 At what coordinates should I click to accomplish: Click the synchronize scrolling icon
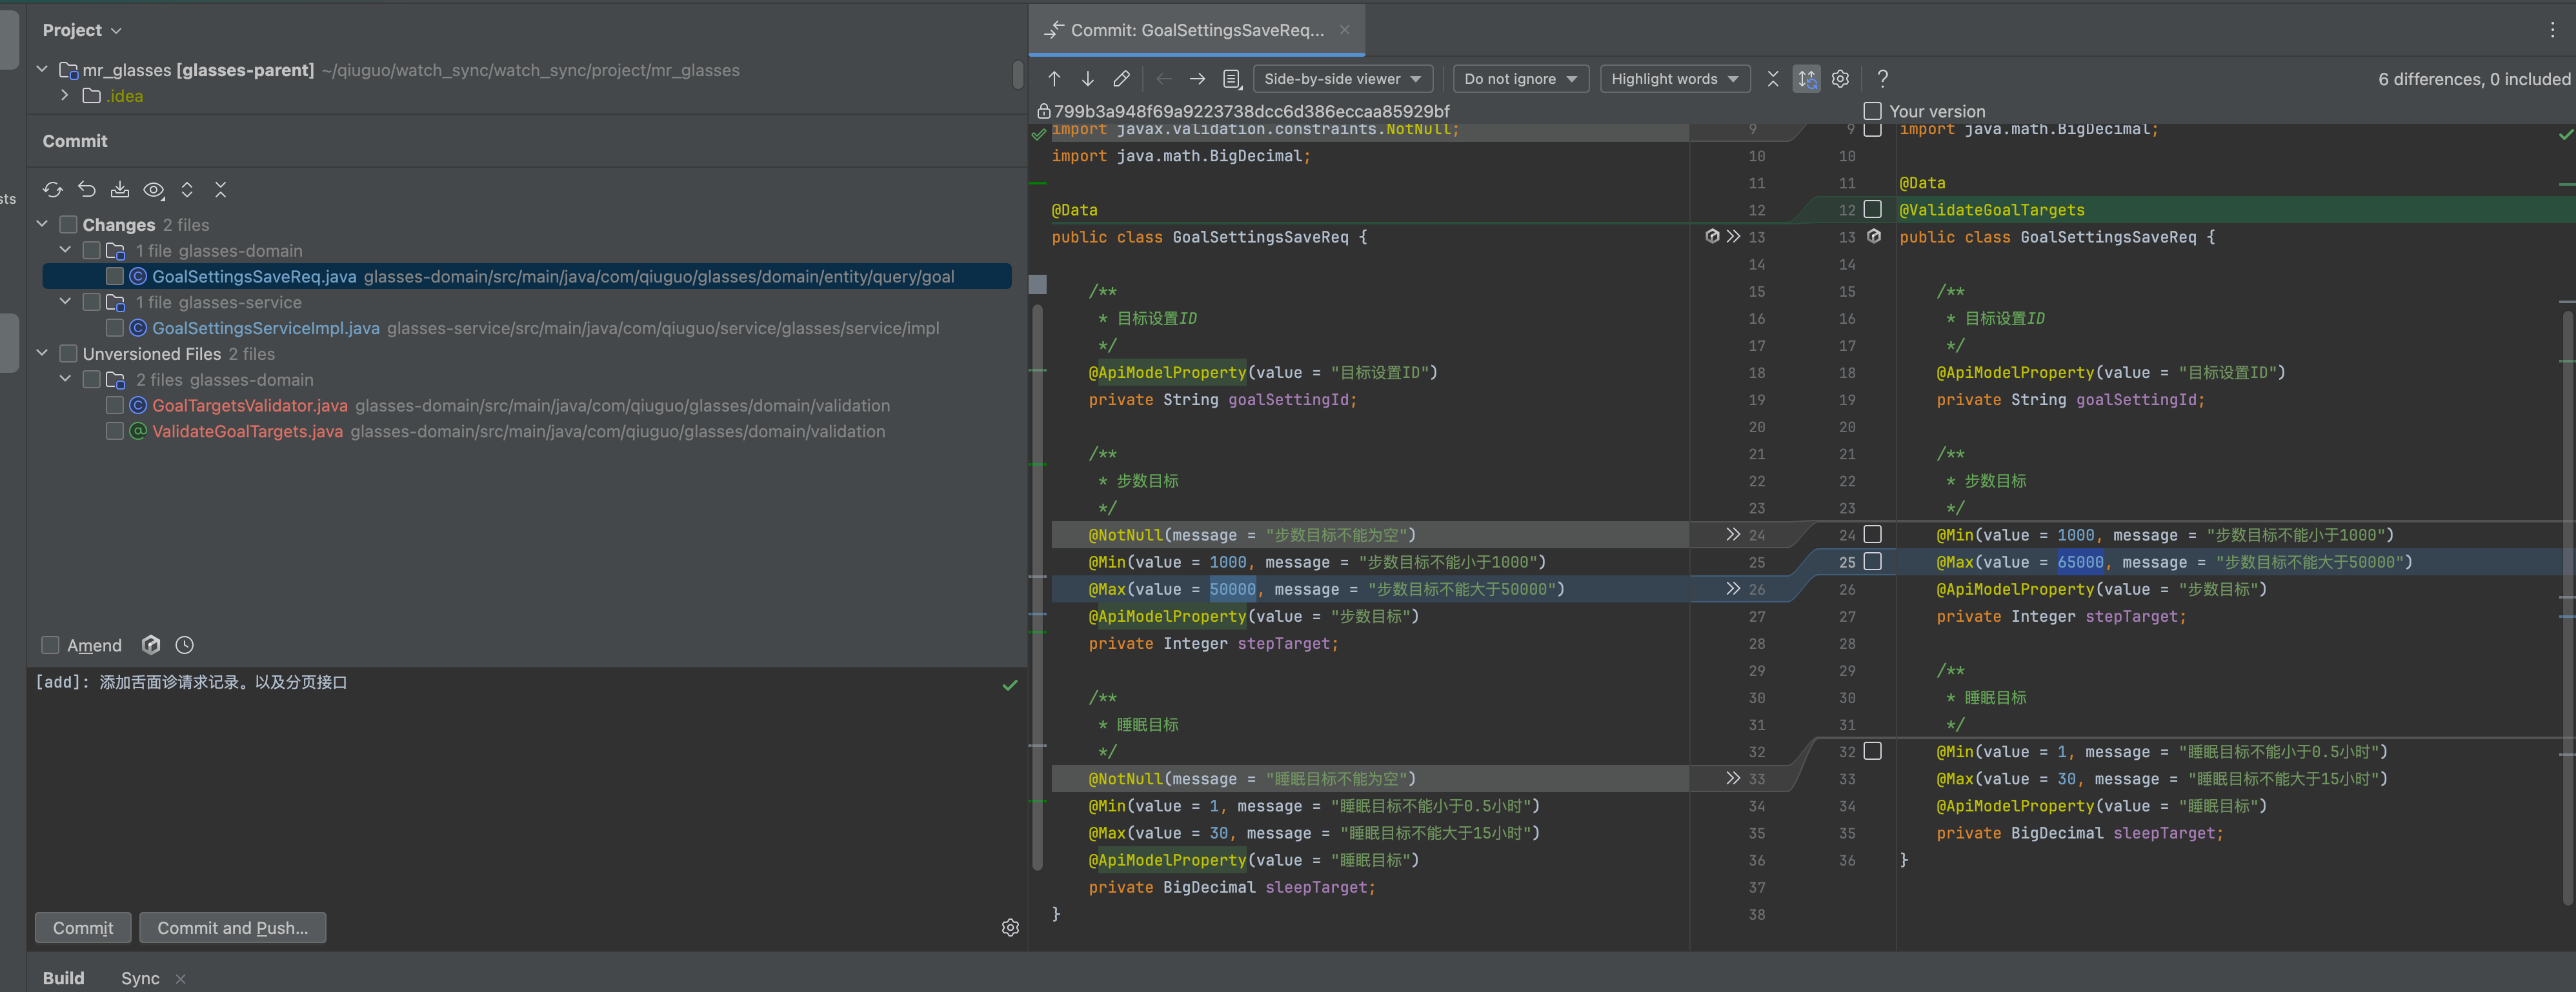[x=1806, y=79]
